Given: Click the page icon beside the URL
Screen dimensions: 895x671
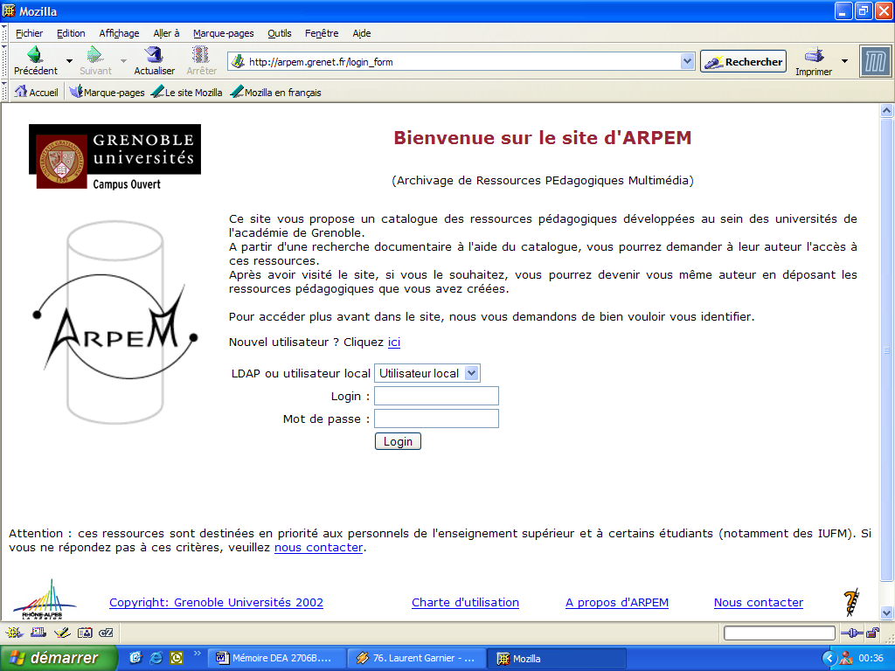Looking at the screenshot, I should pyautogui.click(x=238, y=61).
